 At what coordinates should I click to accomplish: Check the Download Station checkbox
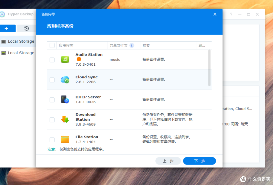52,120
